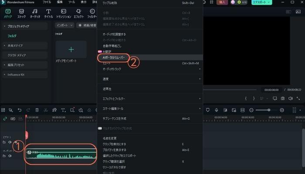Choose プロパティを表示する from context menu
Viewport: 305px width, 174px height.
click(150, 150)
